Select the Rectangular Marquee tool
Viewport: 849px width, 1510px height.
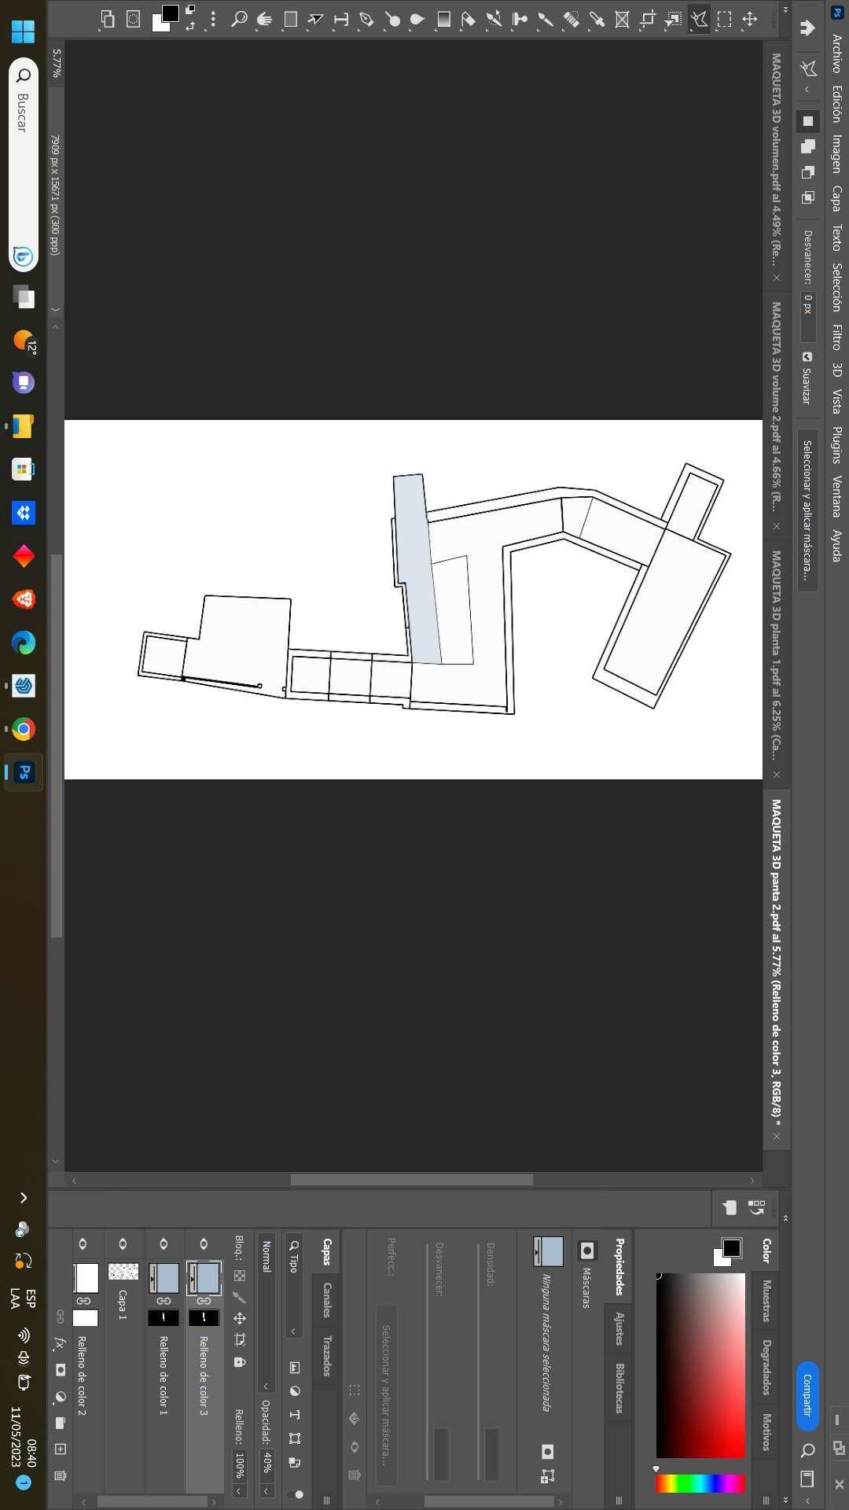coord(724,19)
